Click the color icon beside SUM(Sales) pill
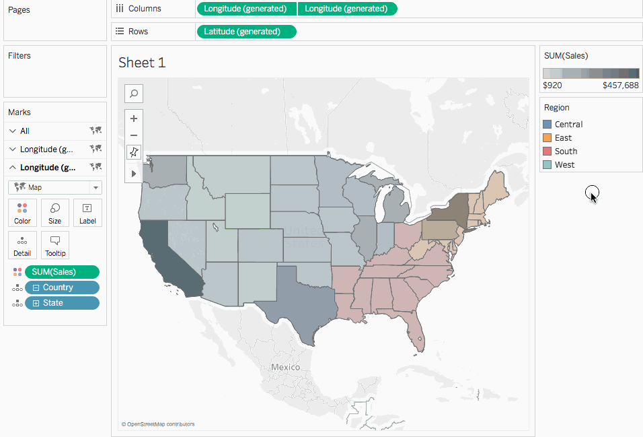 coord(17,272)
